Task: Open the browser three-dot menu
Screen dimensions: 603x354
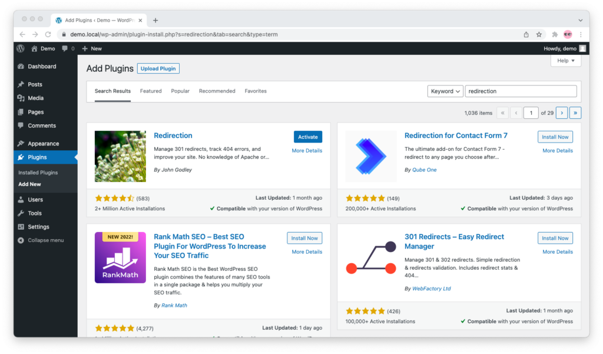Action: (581, 35)
